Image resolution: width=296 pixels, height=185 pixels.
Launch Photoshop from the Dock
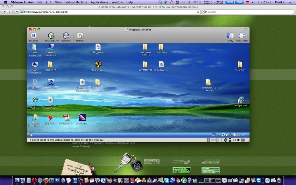(57, 180)
